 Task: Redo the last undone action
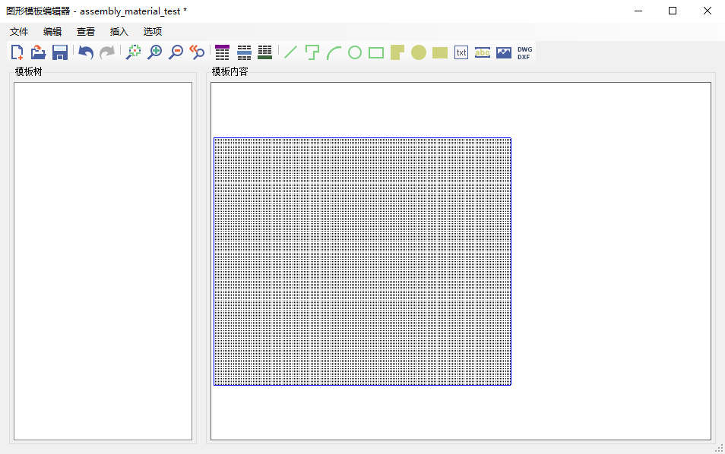tap(107, 52)
